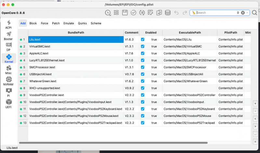Click the minus button to remove row
Viewport: 260px width, 153px height.
[255, 111]
